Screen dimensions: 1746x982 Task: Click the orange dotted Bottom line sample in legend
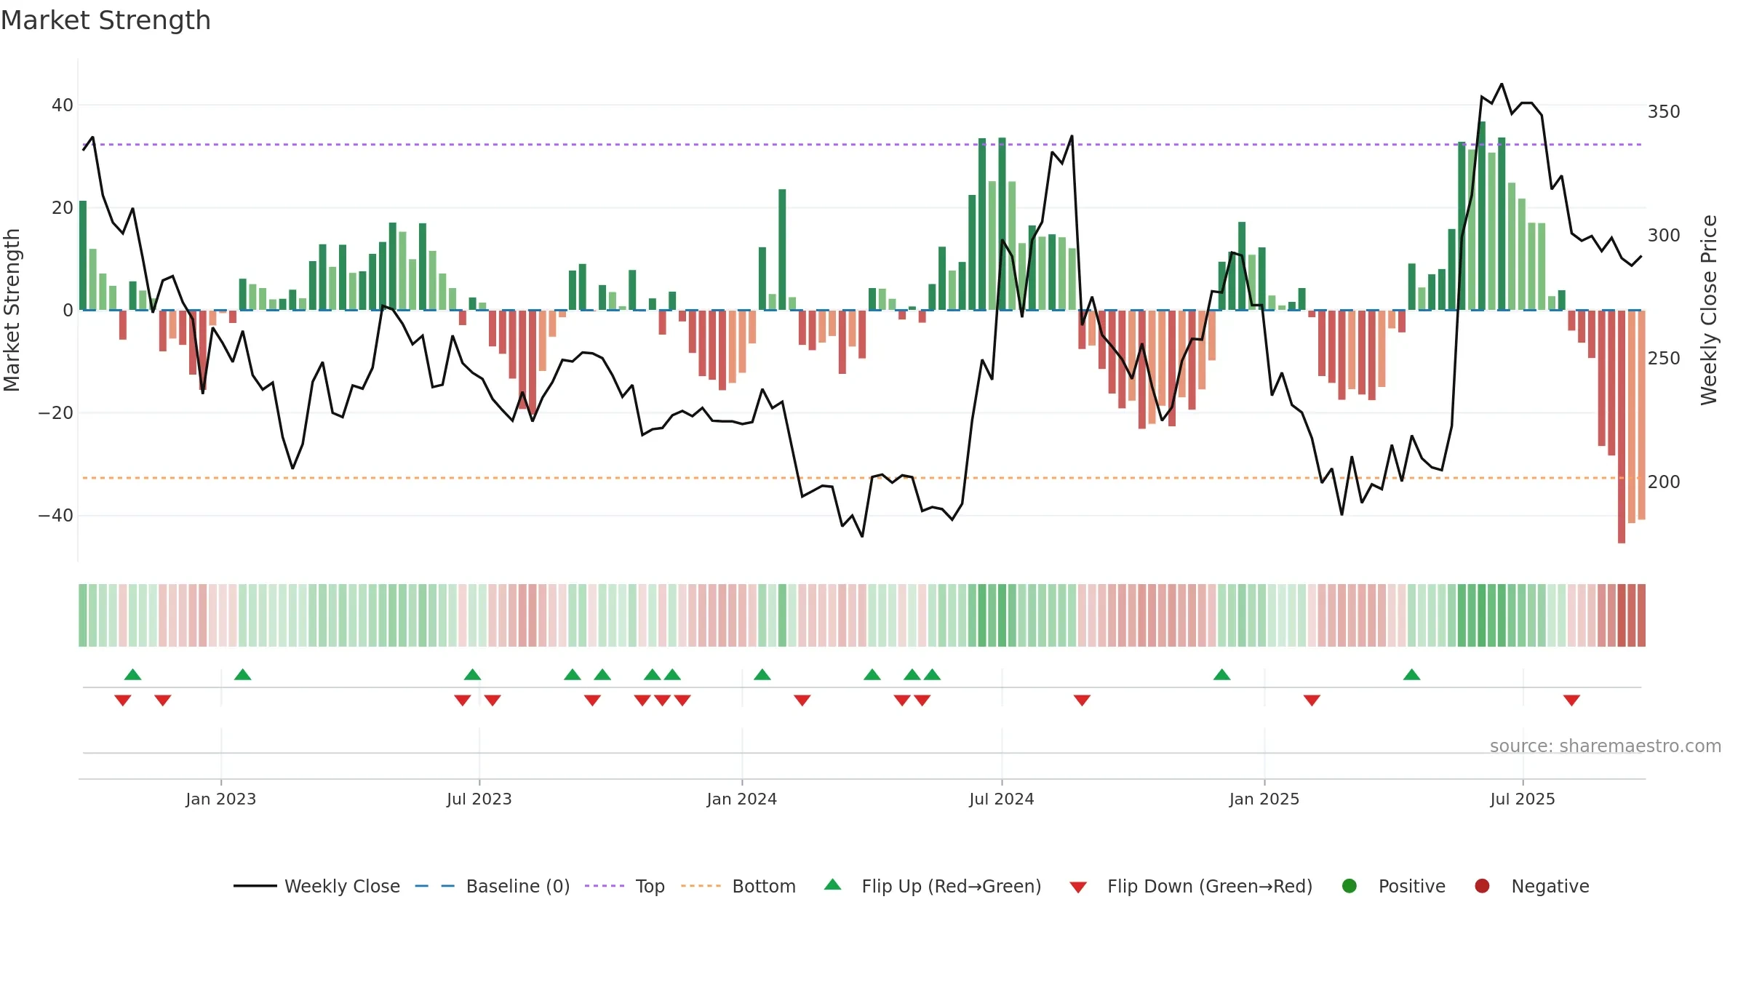pos(701,886)
